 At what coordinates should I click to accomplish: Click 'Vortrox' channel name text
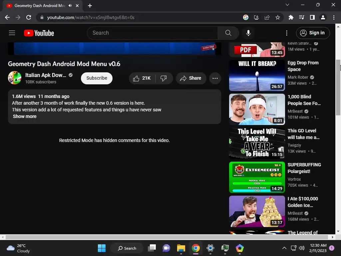[294, 179]
